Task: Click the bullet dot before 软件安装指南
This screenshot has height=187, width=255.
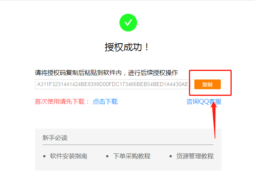Action: click(44, 156)
